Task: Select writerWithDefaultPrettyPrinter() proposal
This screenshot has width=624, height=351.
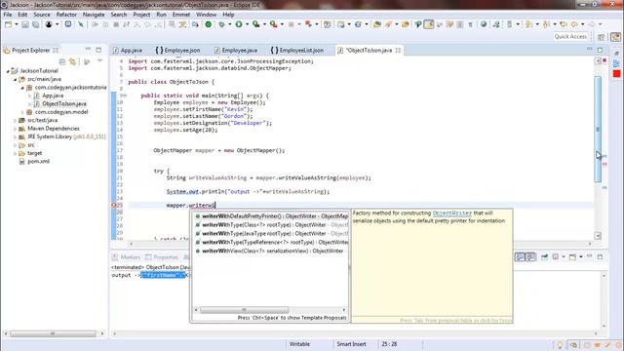Action: click(x=271, y=216)
